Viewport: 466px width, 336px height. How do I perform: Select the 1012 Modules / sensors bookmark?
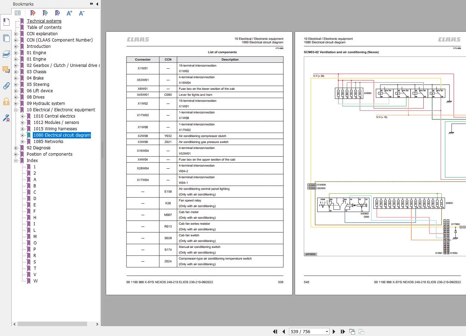56,123
